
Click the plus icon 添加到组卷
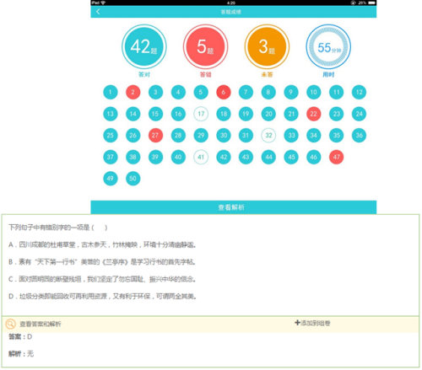297,323
